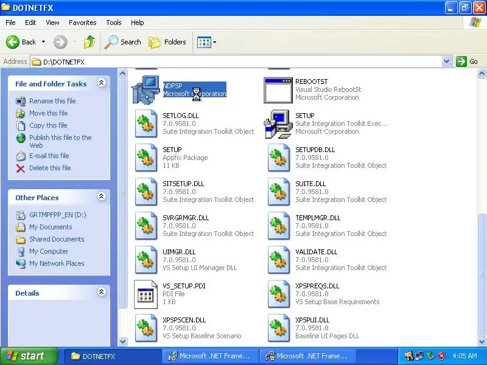Select the XPSPSCEN.DLL file icon

click(145, 328)
